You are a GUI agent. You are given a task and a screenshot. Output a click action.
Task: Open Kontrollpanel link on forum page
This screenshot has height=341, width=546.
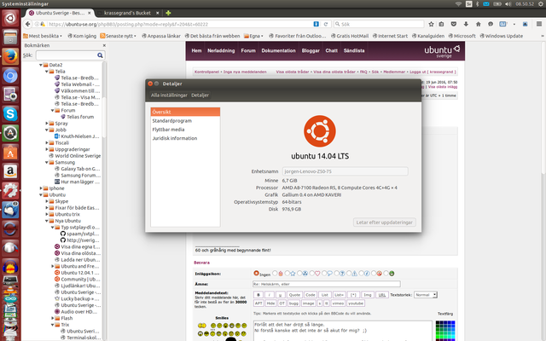206,72
